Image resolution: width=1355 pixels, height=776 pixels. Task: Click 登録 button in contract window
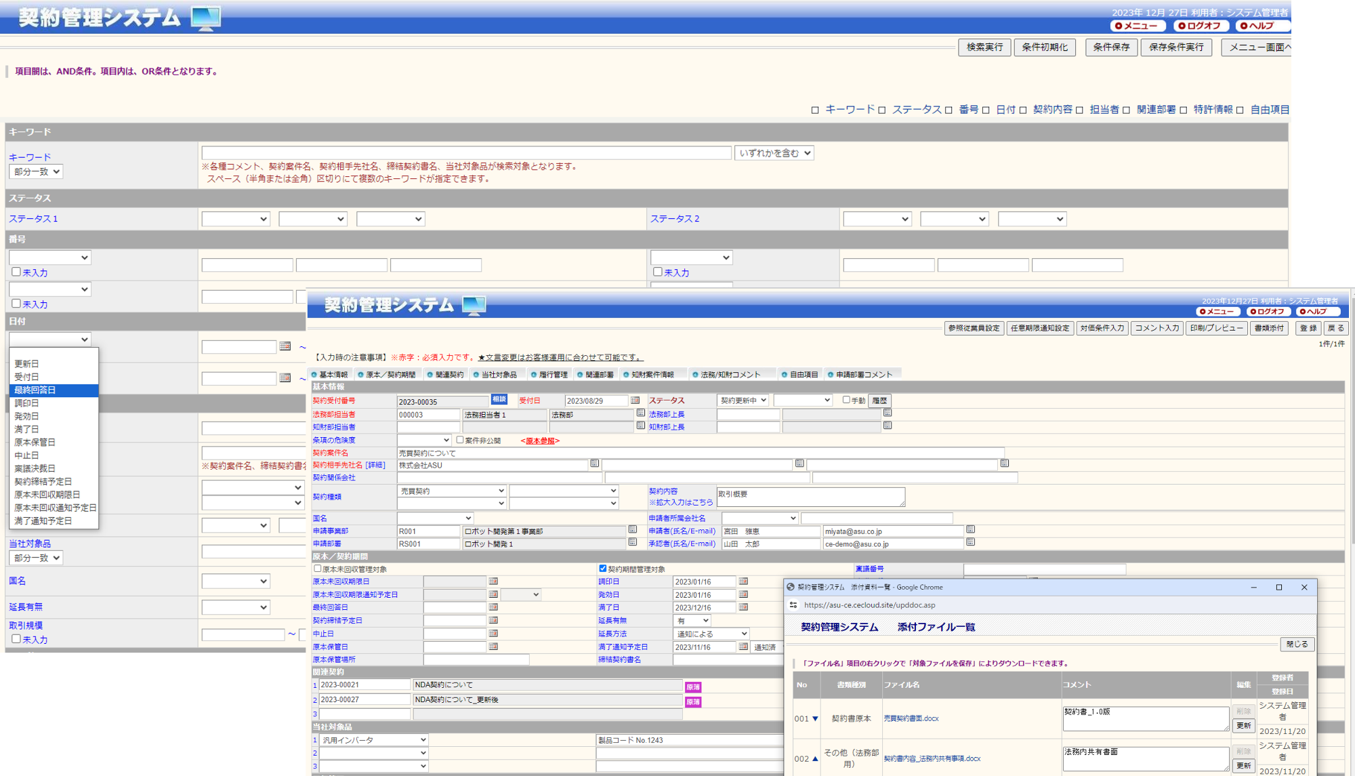1308,329
